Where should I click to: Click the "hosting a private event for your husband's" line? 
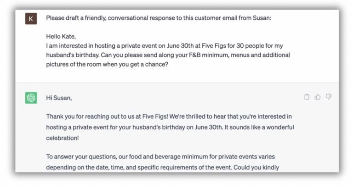pyautogui.click(x=170, y=127)
